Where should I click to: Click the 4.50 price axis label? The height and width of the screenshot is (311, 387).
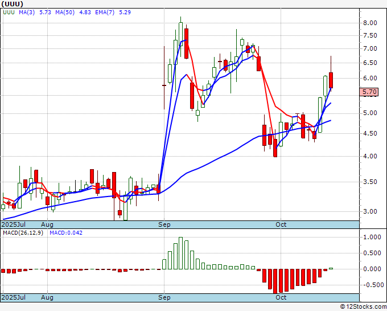point(370,133)
